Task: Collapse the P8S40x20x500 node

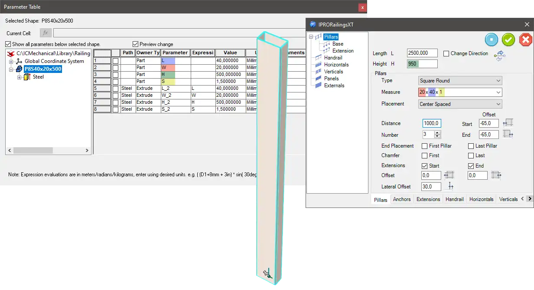Action: pos(11,69)
